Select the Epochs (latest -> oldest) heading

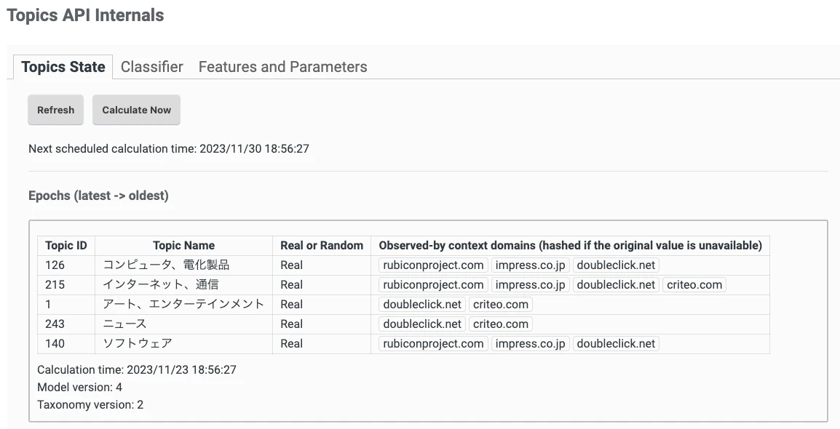pos(99,195)
